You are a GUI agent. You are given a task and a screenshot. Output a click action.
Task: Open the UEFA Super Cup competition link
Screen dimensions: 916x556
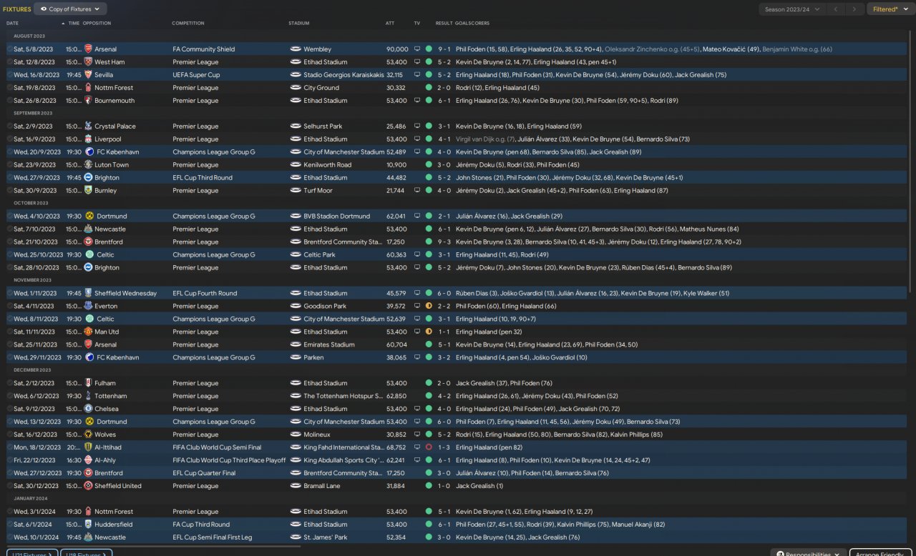point(195,75)
